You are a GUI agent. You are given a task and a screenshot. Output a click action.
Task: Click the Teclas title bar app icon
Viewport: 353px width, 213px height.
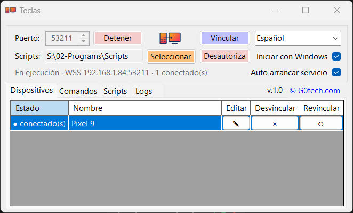11,10
